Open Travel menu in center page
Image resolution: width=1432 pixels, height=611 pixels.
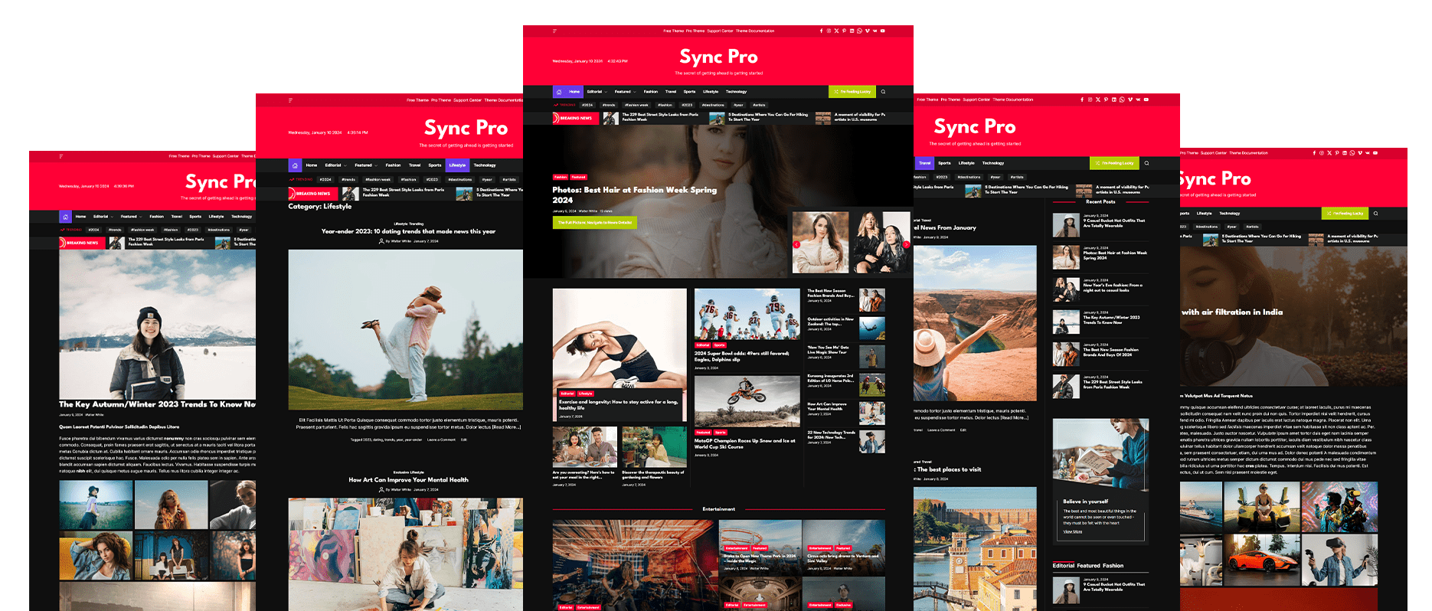[671, 92]
